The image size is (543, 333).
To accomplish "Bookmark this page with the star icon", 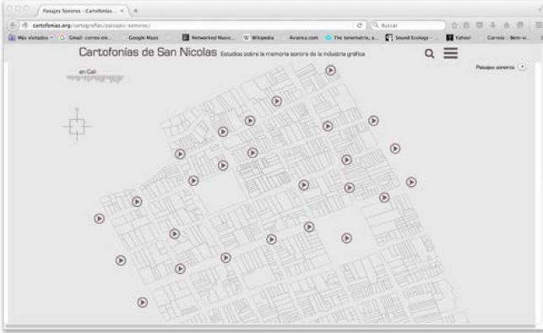I will click(x=454, y=25).
